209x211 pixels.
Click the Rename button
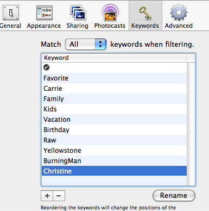coord(174,195)
